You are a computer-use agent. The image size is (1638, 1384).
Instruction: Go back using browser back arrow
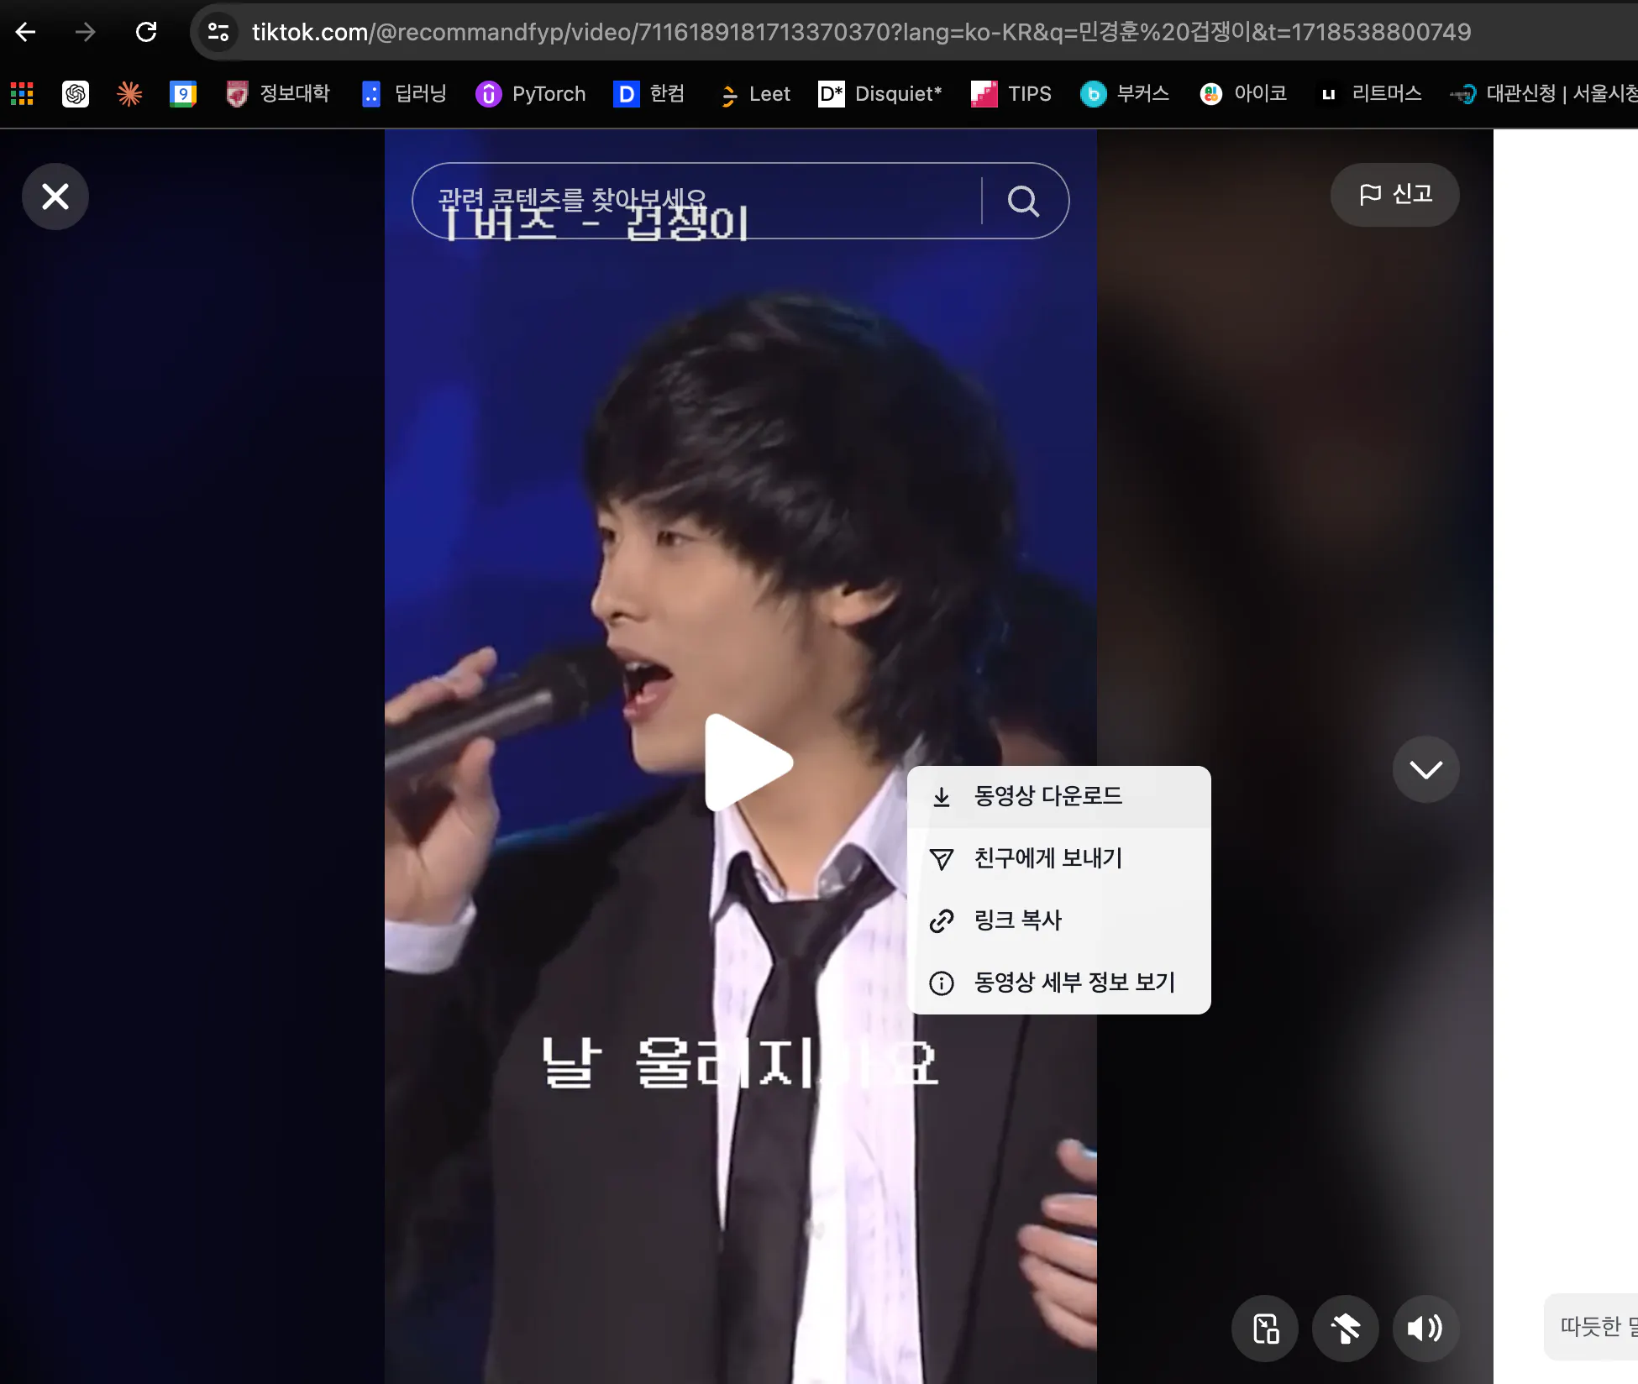pyautogui.click(x=26, y=32)
